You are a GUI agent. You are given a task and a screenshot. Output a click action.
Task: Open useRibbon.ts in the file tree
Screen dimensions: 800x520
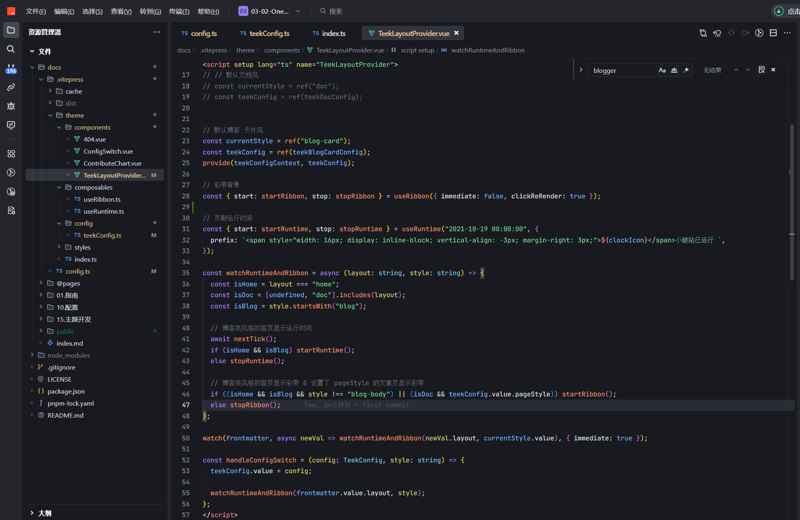[x=102, y=199]
